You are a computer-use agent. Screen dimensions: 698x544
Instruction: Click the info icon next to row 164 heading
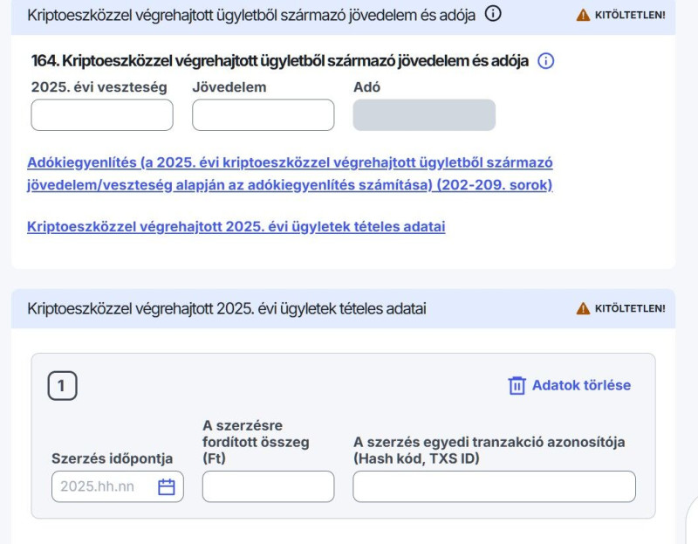coord(546,61)
